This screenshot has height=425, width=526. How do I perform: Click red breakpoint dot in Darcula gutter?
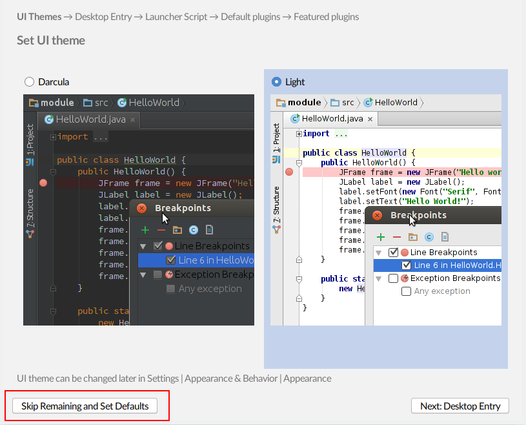[43, 183]
